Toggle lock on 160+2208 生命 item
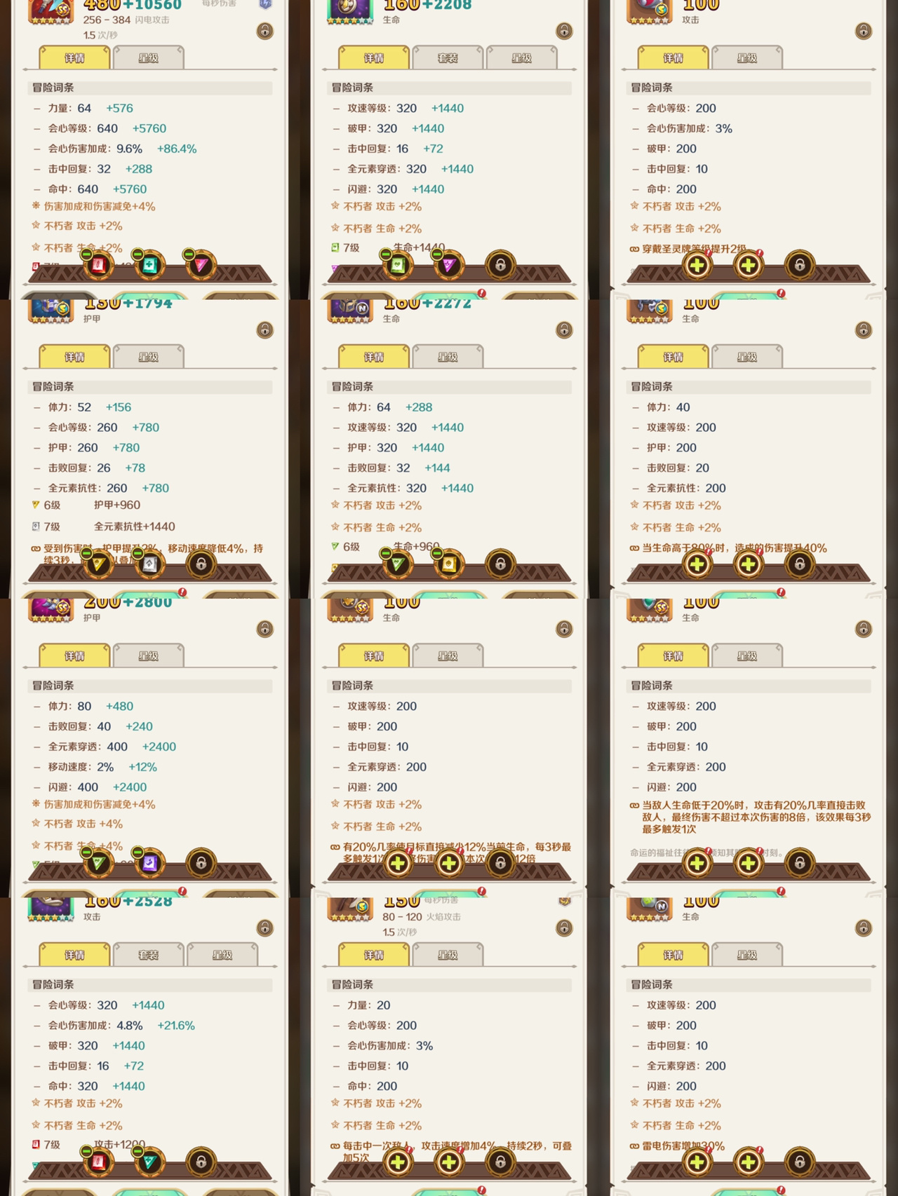Screen dimensions: 898x1196 [x=564, y=31]
